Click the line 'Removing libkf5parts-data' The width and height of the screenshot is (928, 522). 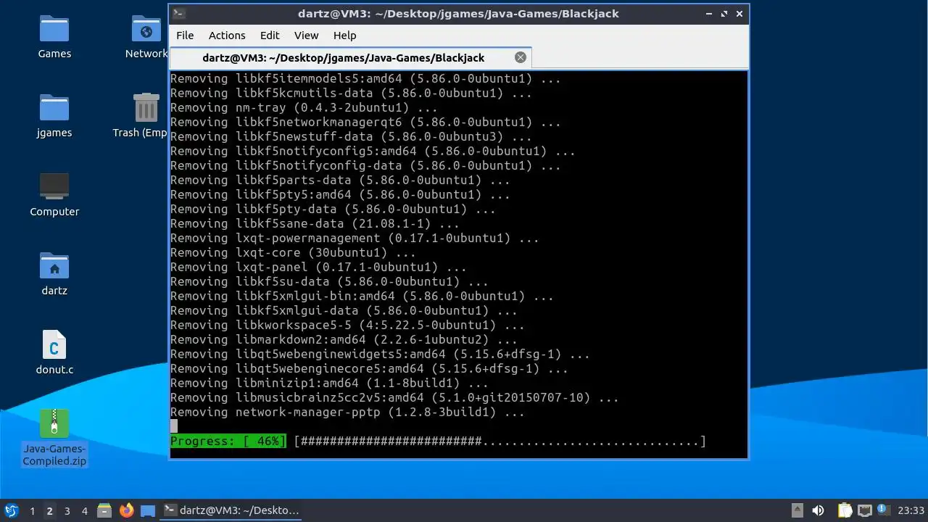(340, 180)
